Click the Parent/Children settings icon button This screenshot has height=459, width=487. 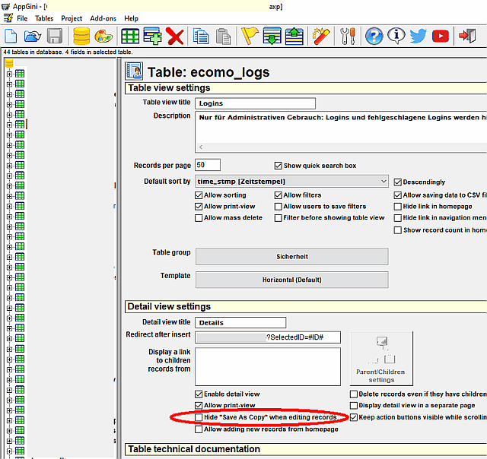point(381,358)
